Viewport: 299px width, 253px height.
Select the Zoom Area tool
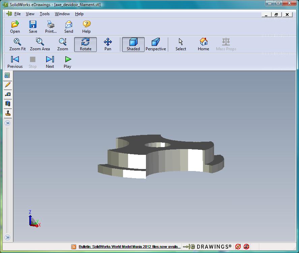[40, 44]
